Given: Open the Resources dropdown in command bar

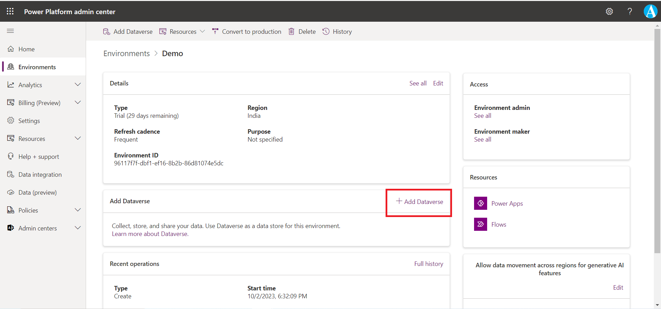Looking at the screenshot, I should click(182, 32).
